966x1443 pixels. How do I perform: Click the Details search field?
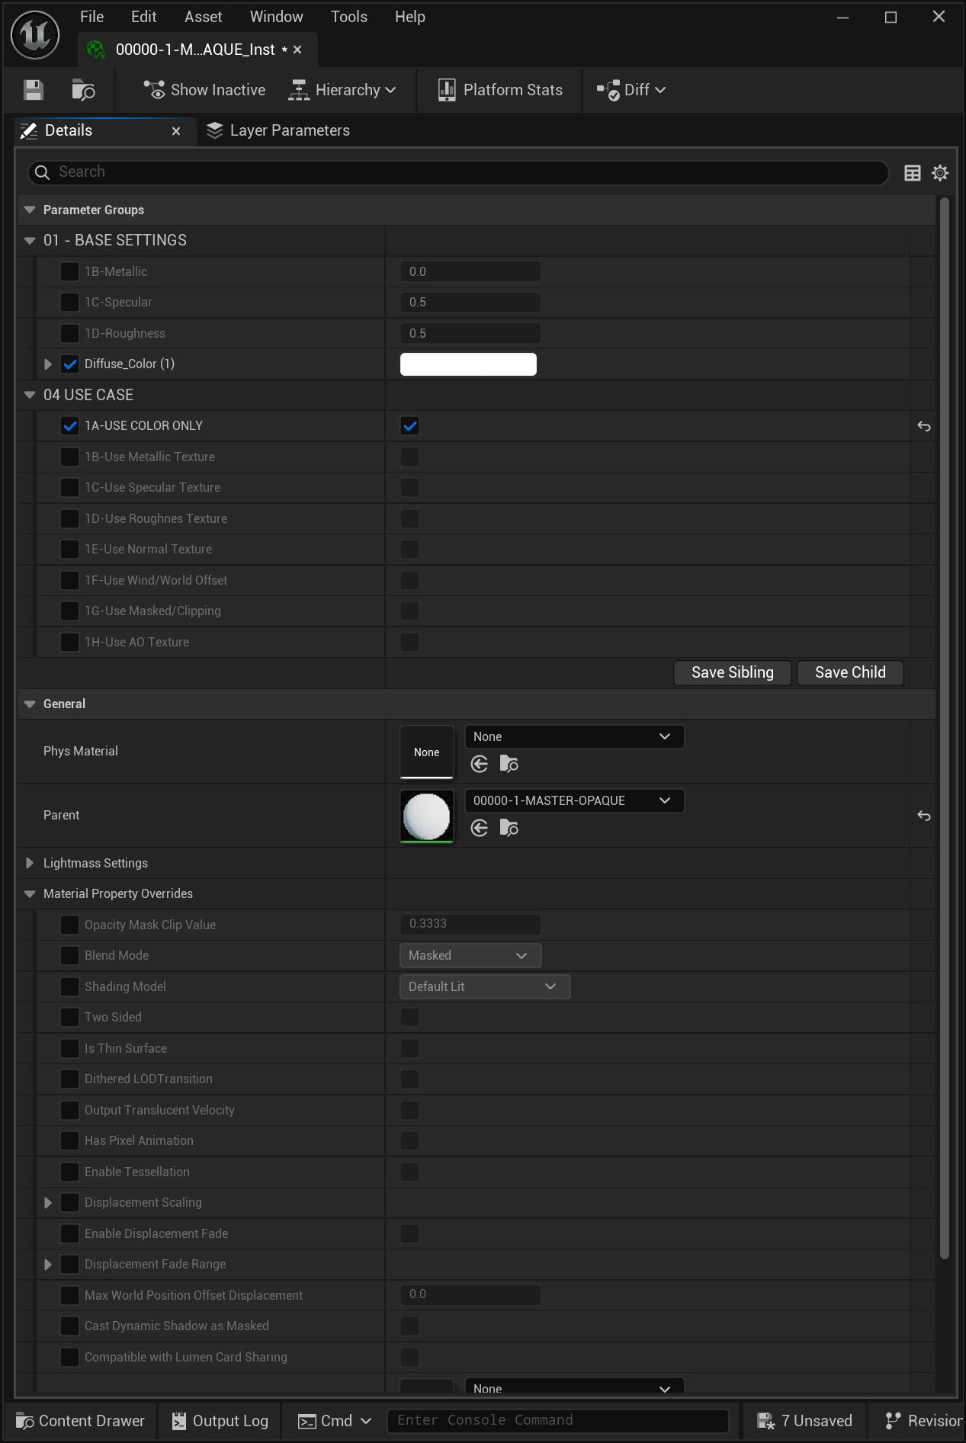pyautogui.click(x=458, y=172)
